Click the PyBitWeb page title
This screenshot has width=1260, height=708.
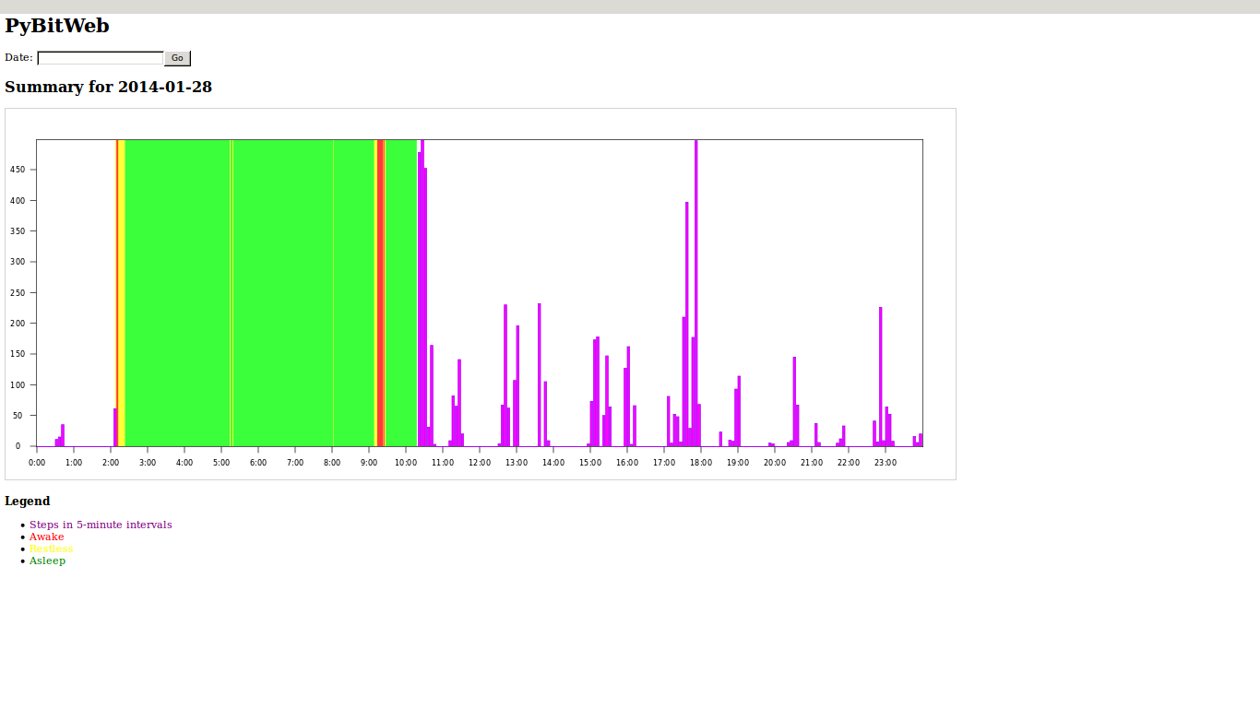(57, 26)
